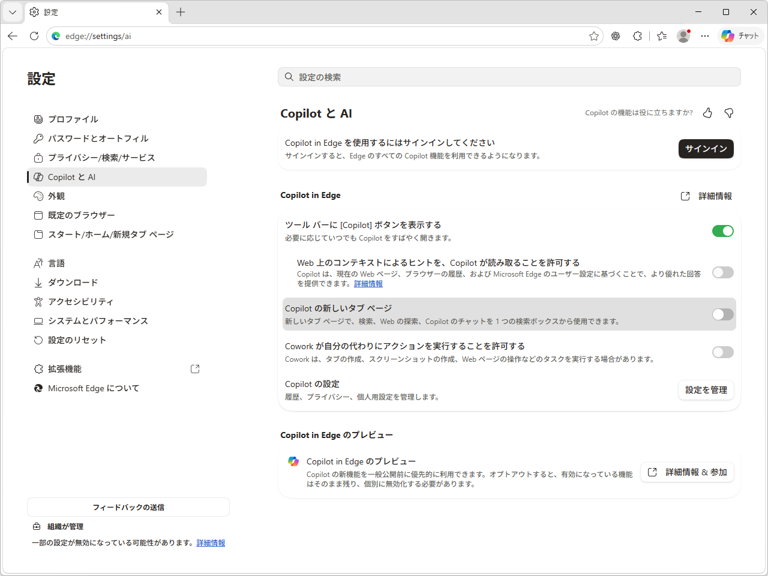Add page to favorites star icon
The image size is (768, 576).
(x=594, y=36)
